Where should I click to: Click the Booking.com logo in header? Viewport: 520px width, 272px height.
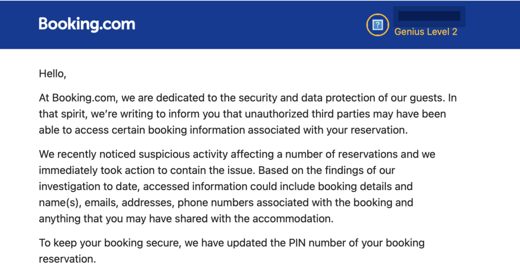(87, 24)
